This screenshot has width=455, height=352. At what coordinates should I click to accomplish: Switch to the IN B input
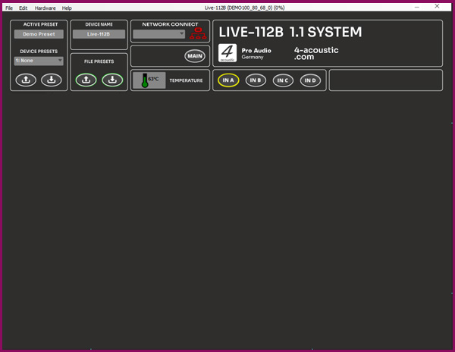pyautogui.click(x=256, y=80)
